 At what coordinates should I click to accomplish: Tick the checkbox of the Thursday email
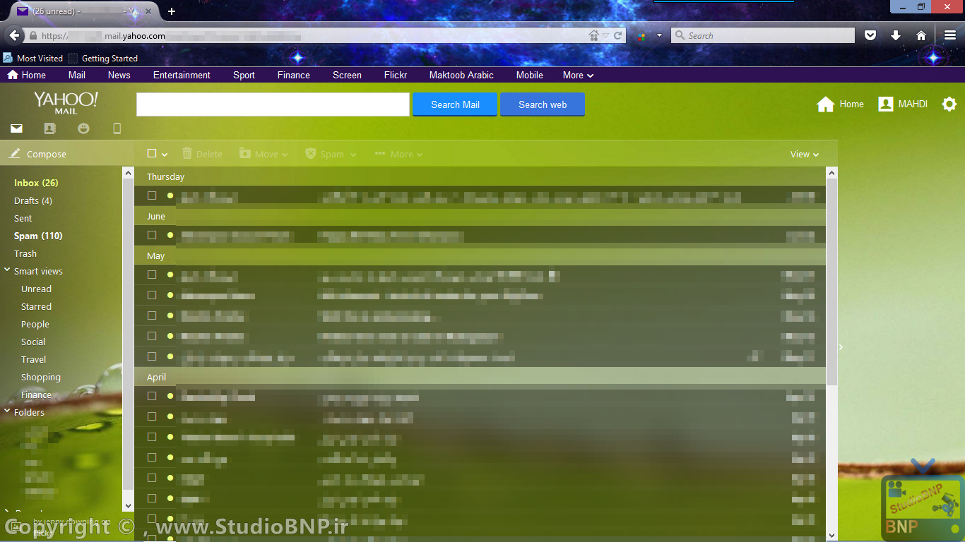coord(152,195)
